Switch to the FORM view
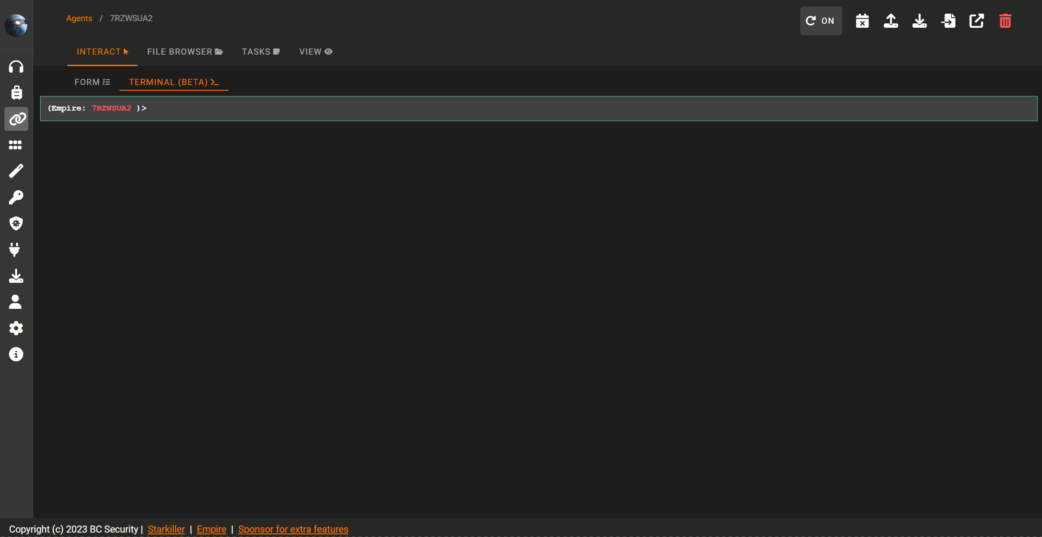The image size is (1042, 537). [92, 82]
